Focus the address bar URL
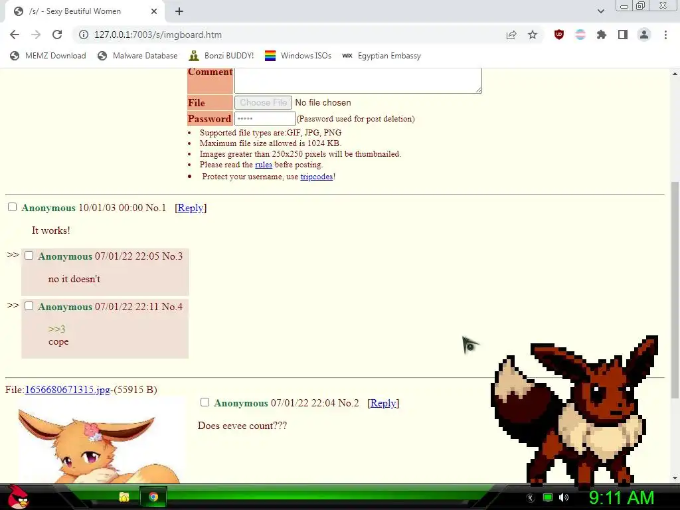 point(158,35)
